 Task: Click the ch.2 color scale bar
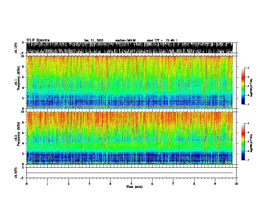pos(243,142)
